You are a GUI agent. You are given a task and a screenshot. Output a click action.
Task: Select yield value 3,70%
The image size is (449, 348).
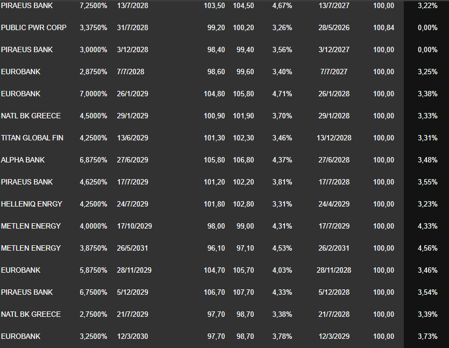coord(282,116)
